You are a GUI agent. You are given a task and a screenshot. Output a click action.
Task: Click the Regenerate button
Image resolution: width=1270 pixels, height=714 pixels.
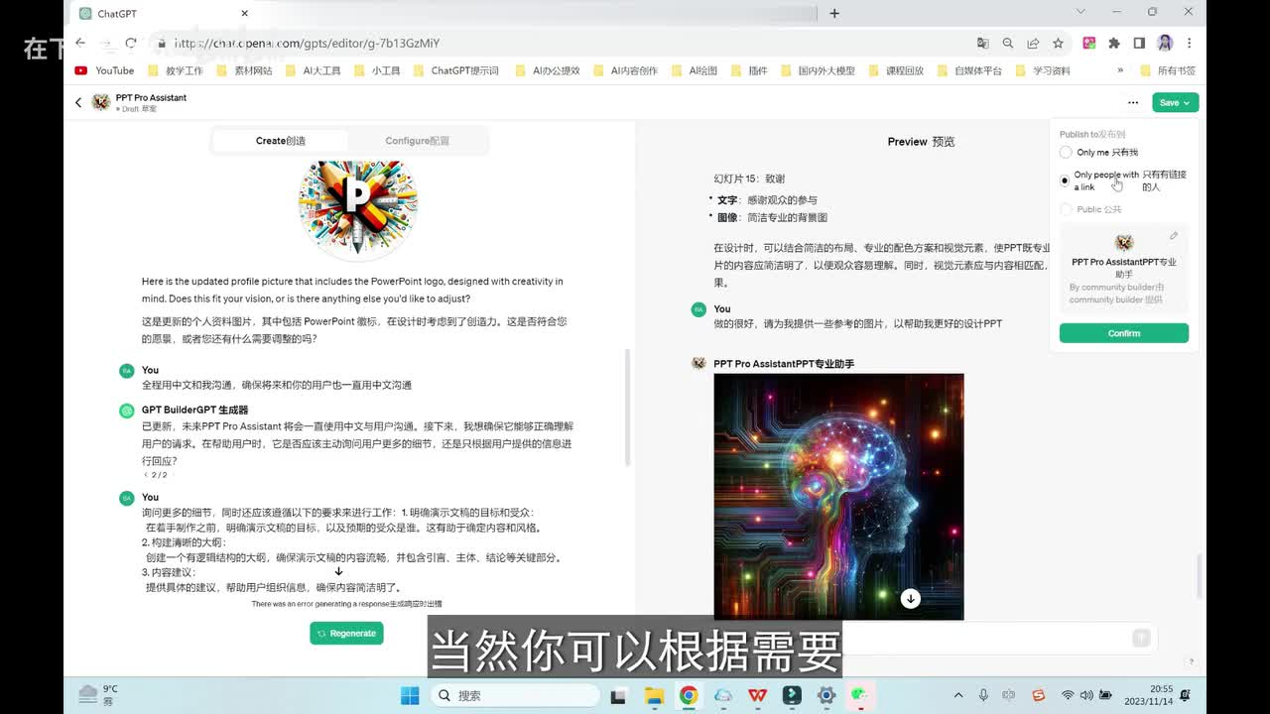point(346,633)
